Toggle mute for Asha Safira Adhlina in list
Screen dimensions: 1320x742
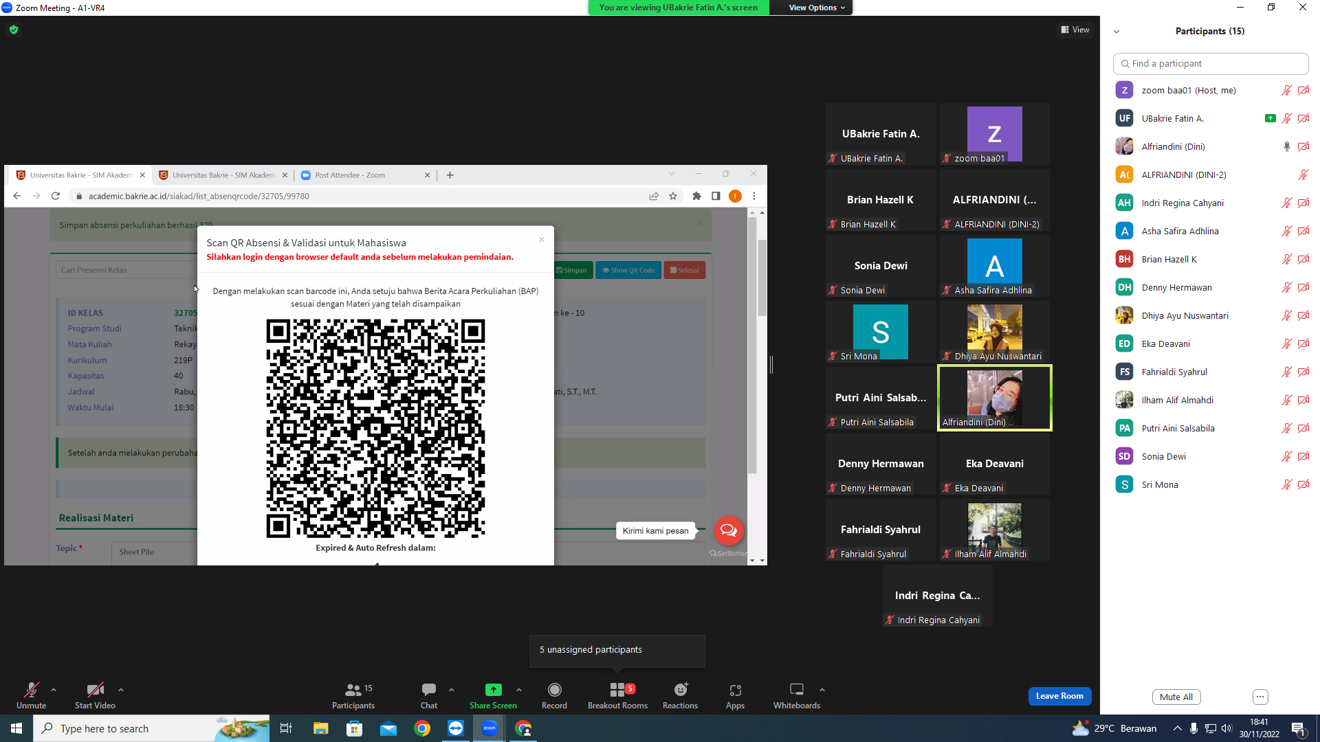(x=1286, y=231)
